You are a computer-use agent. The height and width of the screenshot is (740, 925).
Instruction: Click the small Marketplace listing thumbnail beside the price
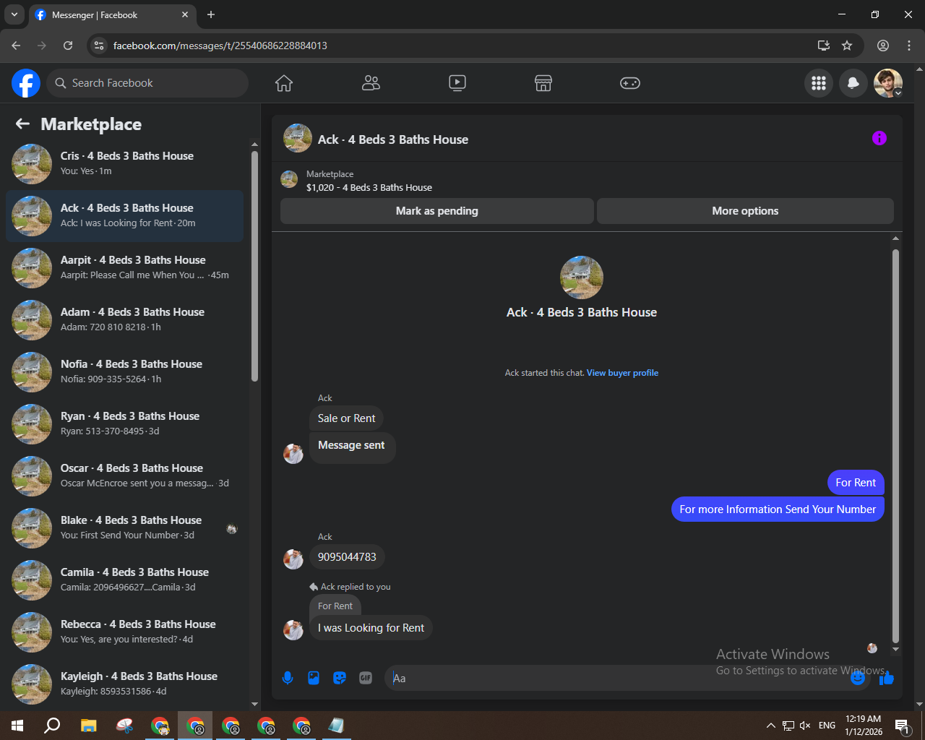click(x=289, y=179)
